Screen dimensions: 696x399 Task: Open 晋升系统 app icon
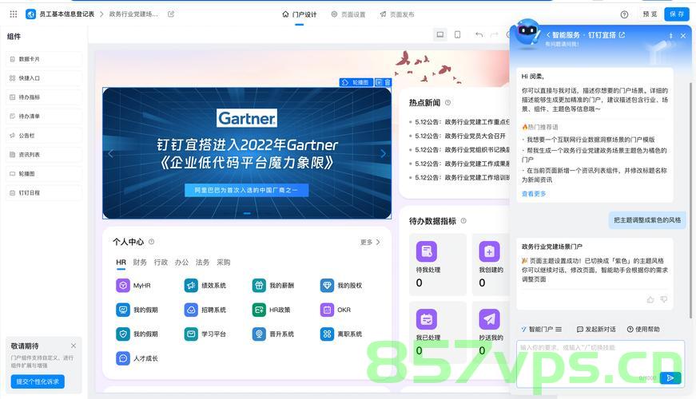(259, 334)
